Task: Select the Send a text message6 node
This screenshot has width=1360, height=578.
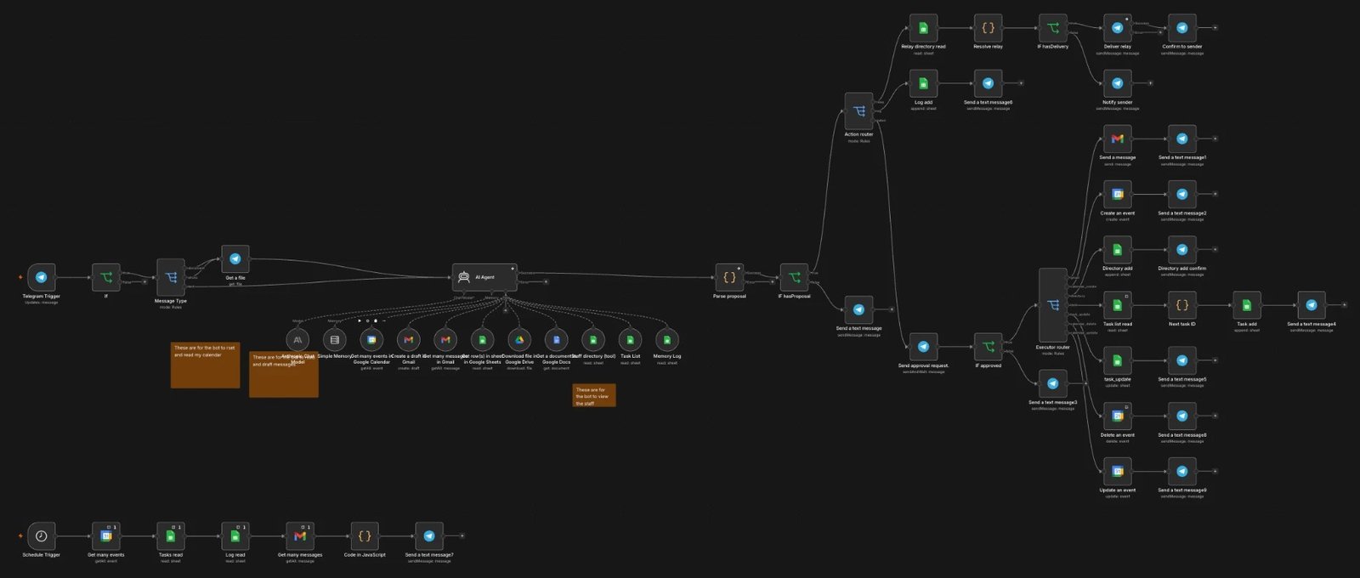Action: [x=988, y=83]
